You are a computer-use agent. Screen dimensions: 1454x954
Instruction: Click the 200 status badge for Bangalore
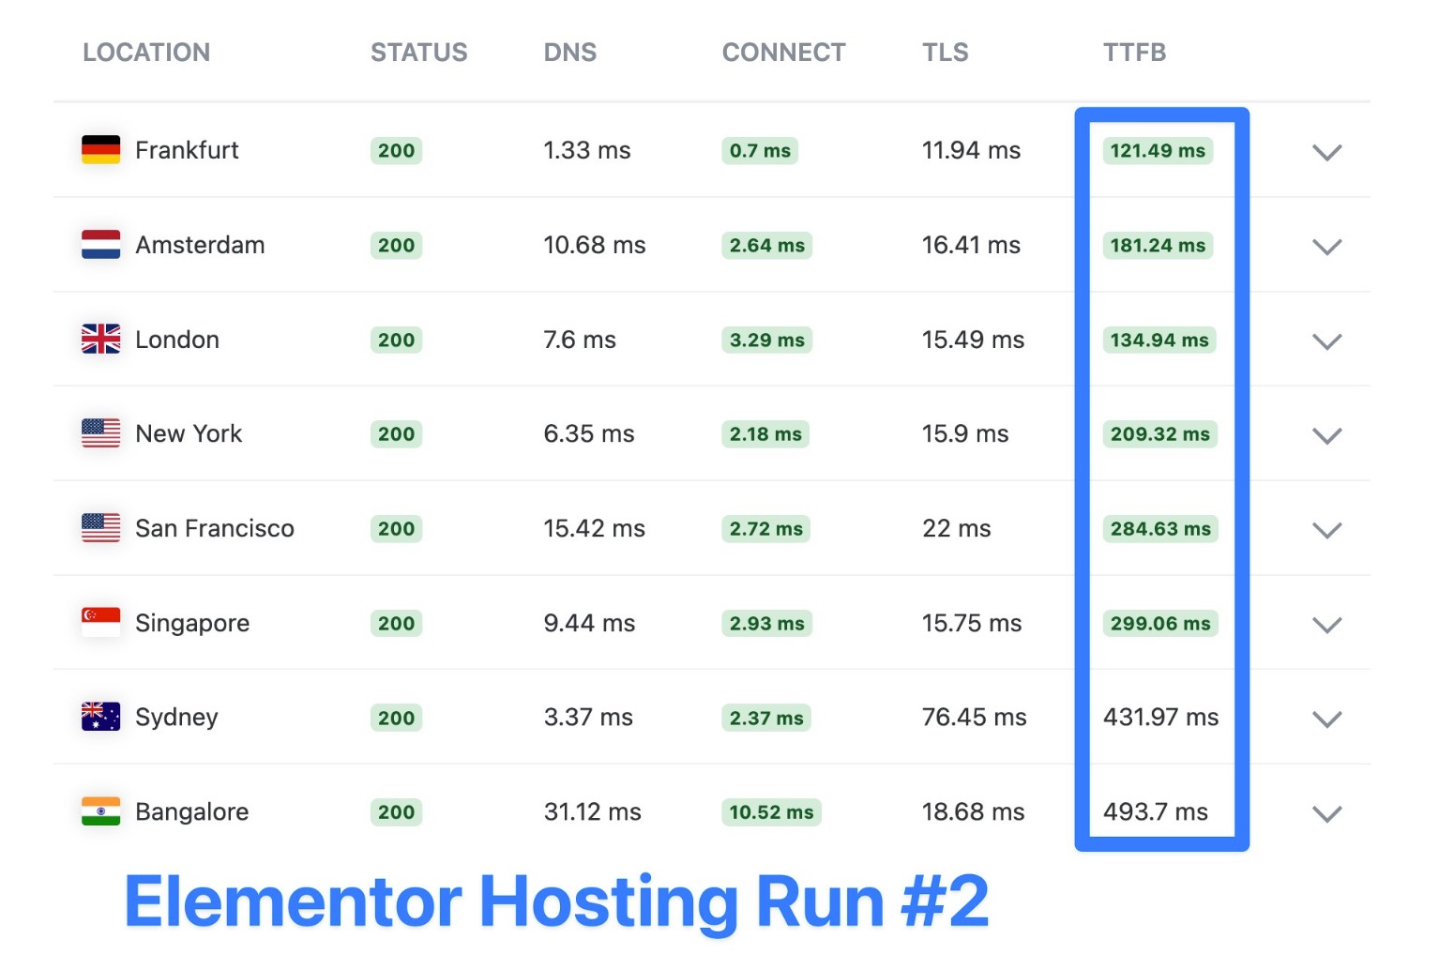click(x=397, y=812)
